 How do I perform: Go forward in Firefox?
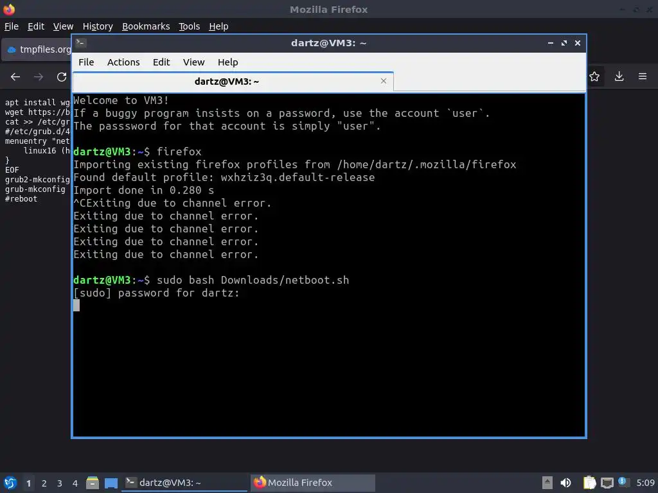coord(39,77)
